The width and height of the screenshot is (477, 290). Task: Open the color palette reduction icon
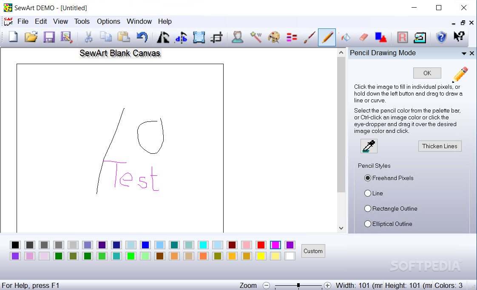click(274, 37)
